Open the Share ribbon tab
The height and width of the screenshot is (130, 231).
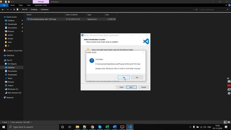point(21,5)
